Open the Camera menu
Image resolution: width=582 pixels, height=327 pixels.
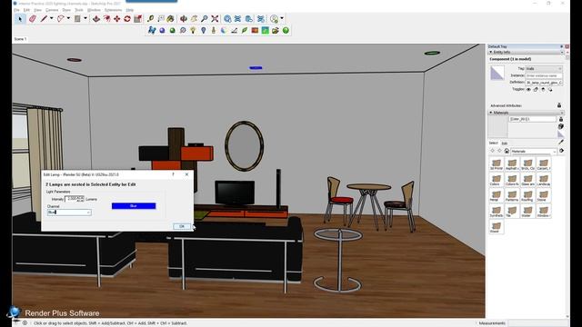pos(52,10)
